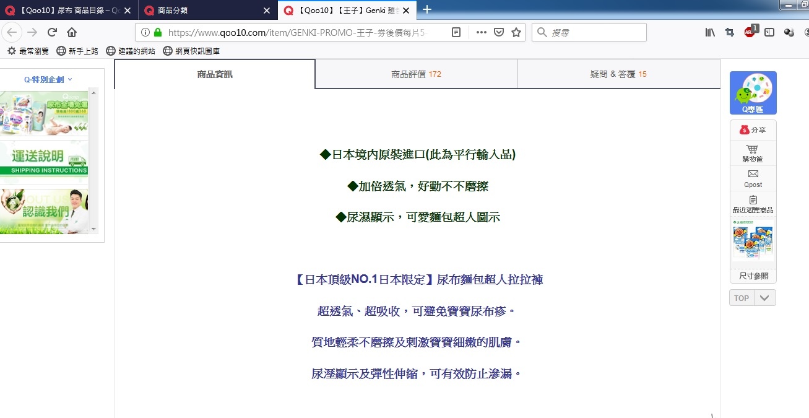Viewport: 809px width, 418px height.
Task: Switch to the 商品分類 browser tab
Action: click(208, 11)
